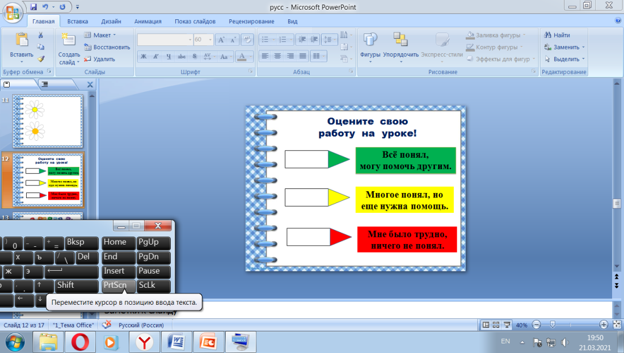Switch to the Анимация tab

(x=147, y=22)
